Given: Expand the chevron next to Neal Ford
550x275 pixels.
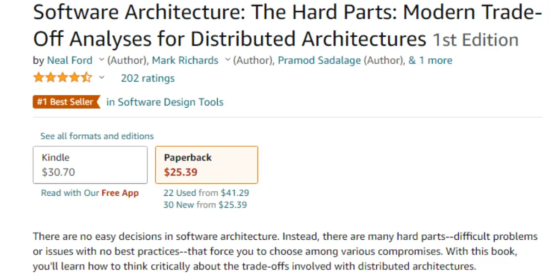Looking at the screenshot, I should (102, 60).
